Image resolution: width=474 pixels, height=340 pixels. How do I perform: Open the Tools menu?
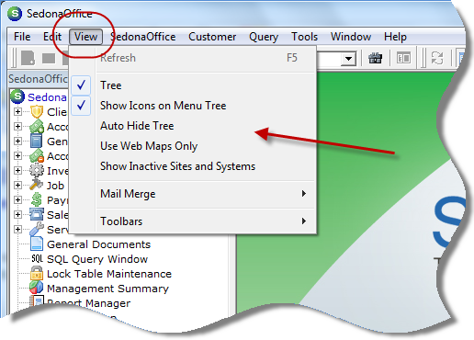coord(304,37)
